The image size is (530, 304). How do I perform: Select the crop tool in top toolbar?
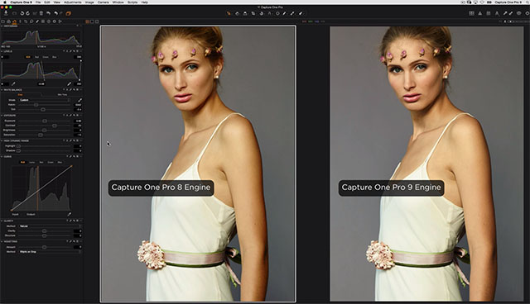click(x=253, y=13)
